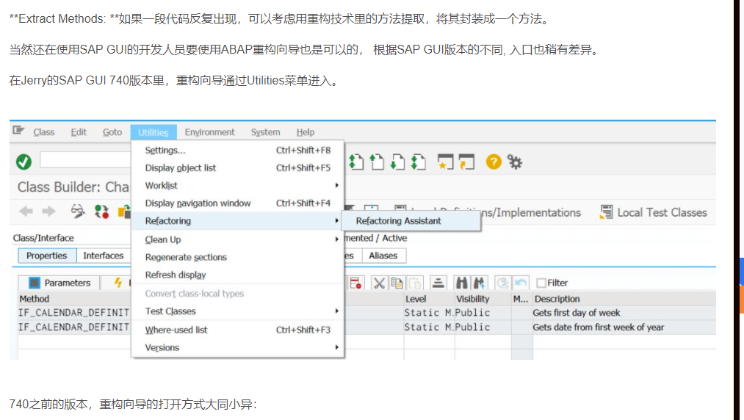
Task: Click the Local Test Classes icon
Action: coord(606,212)
